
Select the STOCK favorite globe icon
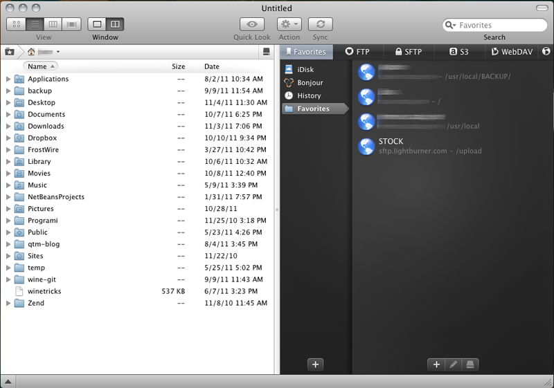tap(366, 146)
